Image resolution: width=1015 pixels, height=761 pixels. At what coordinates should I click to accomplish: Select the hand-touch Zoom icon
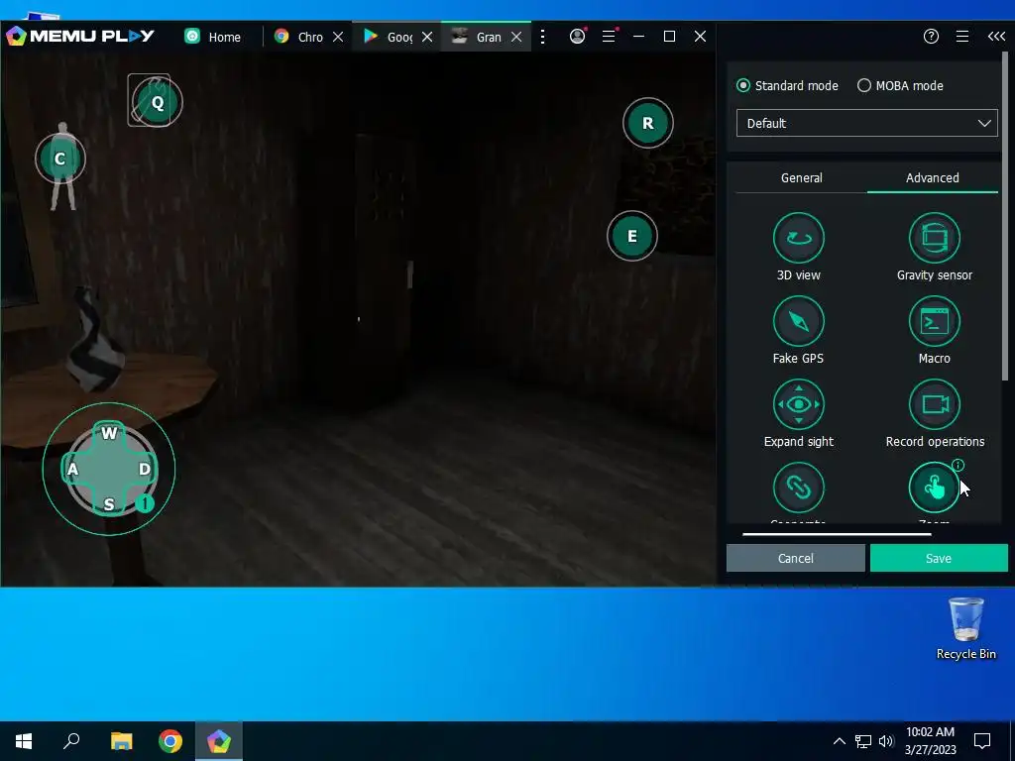coord(934,488)
